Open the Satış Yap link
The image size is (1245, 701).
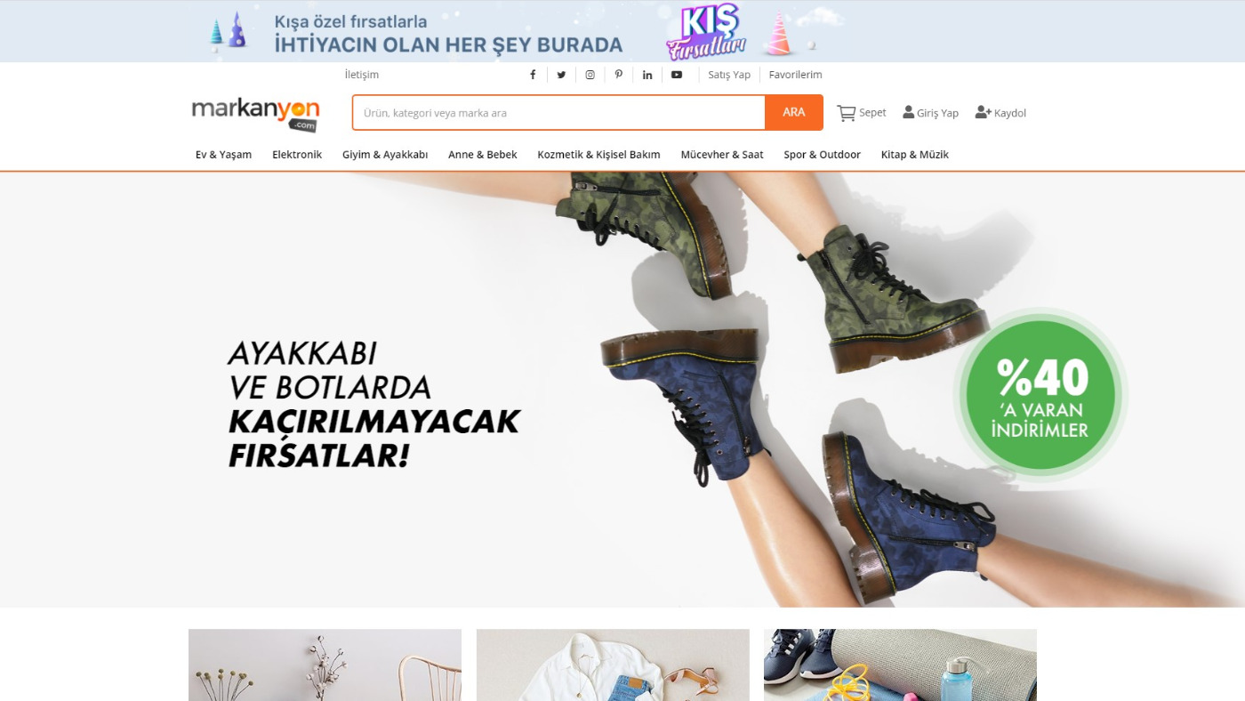pyautogui.click(x=729, y=74)
